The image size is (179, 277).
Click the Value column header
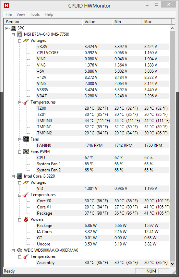[97, 22]
